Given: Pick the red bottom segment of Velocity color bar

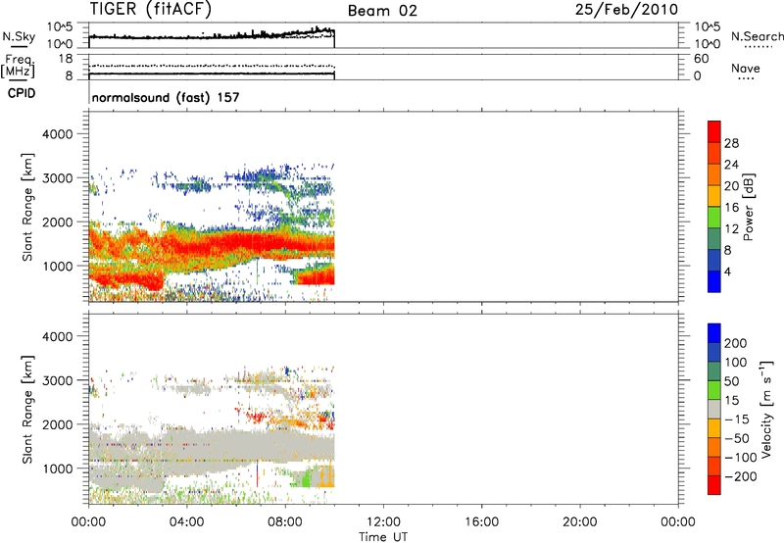Looking at the screenshot, I should click(x=714, y=485).
